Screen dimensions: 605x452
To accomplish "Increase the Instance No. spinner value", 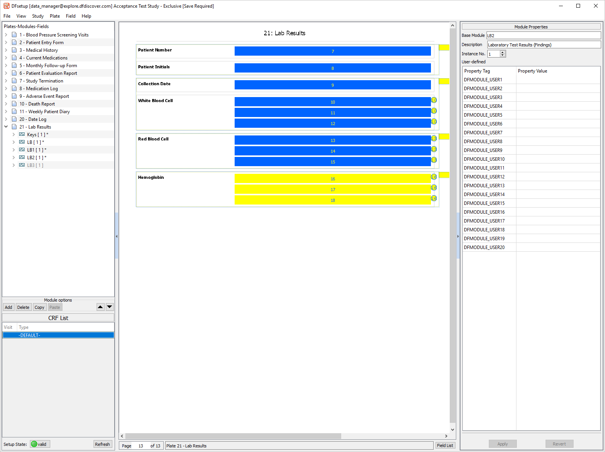I will click(x=503, y=52).
